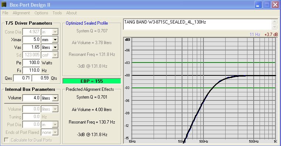Click the Sd field (123.005)
Screen dimensions: 281x146
(x=31, y=55)
